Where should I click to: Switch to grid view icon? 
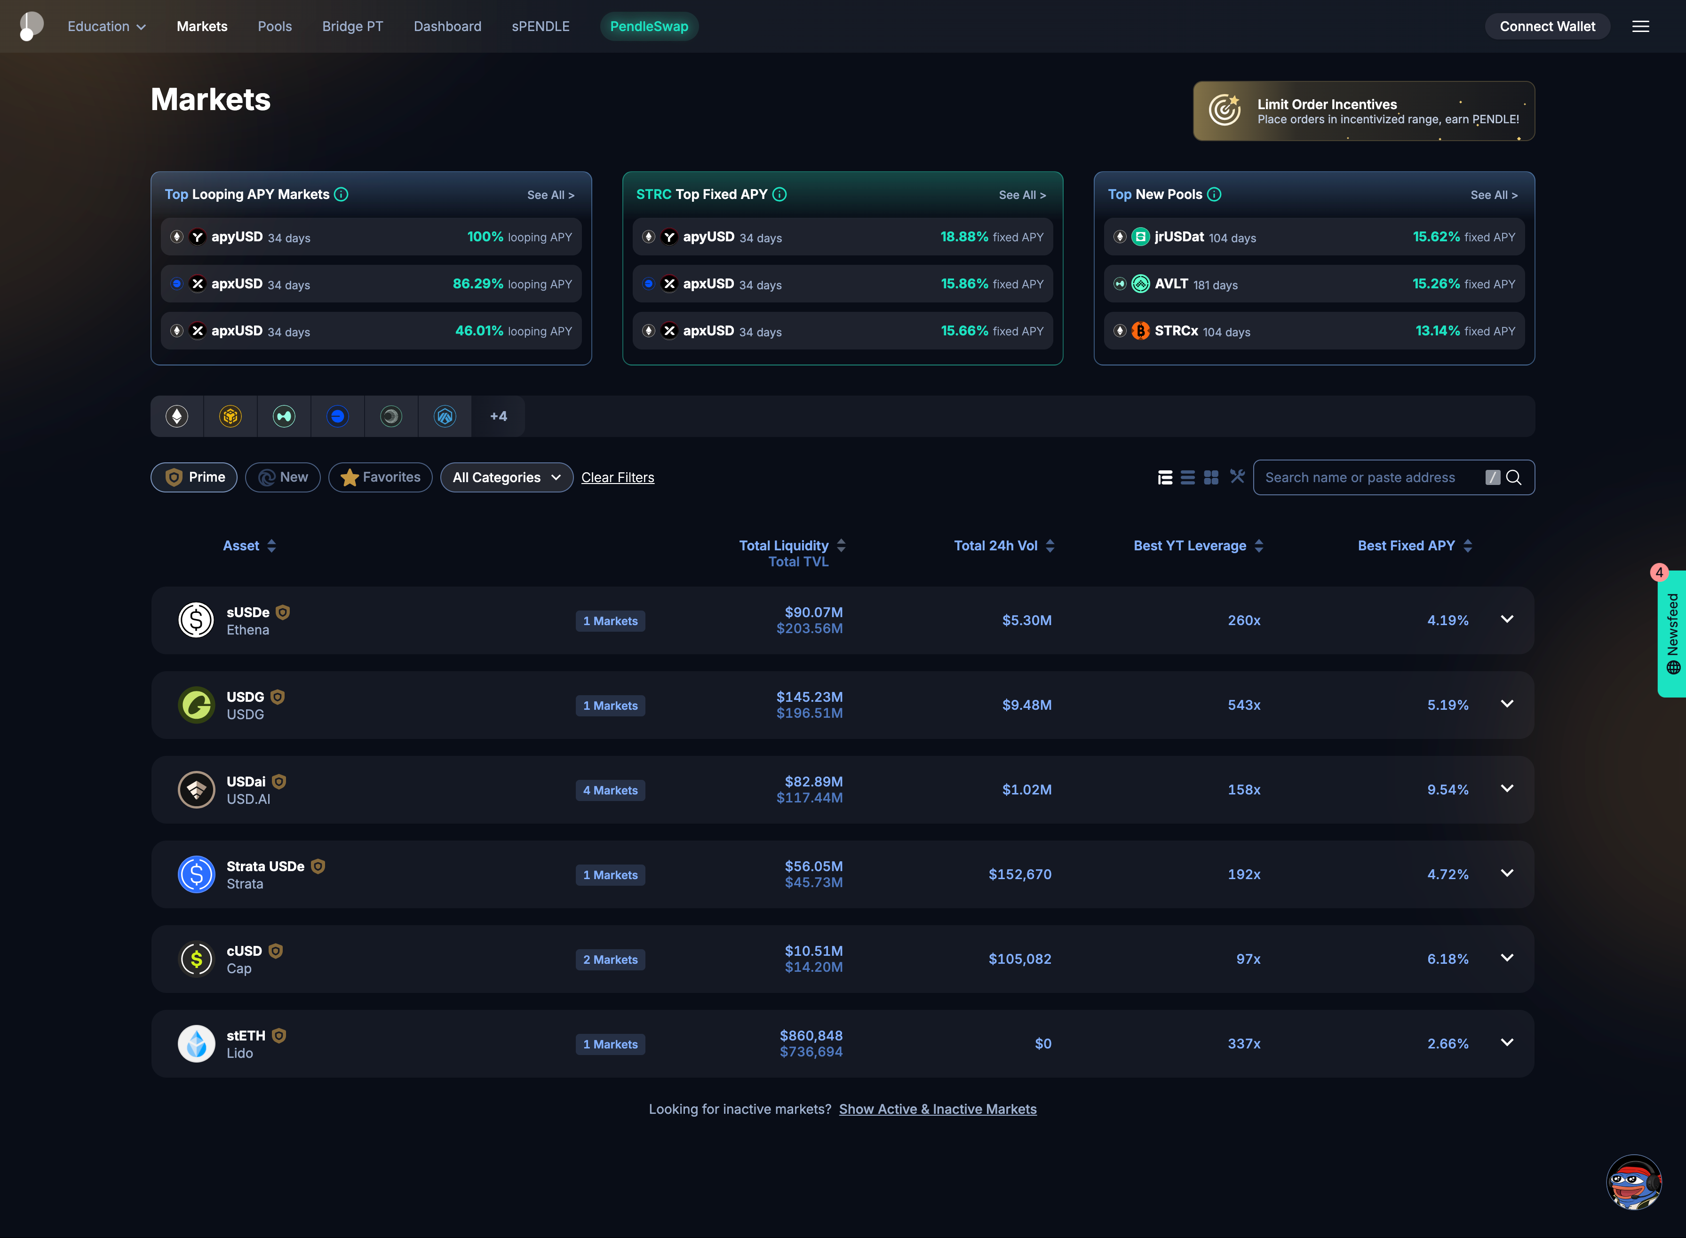(1211, 477)
